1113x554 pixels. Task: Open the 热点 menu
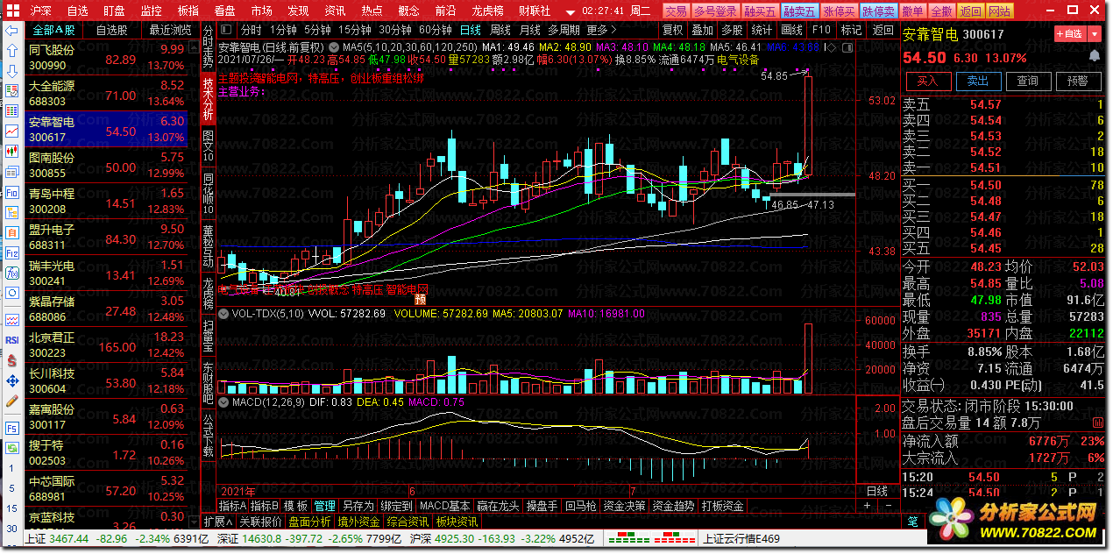[x=372, y=11]
